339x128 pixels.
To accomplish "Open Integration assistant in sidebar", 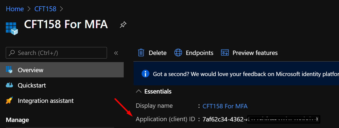I will [x=62, y=101].
